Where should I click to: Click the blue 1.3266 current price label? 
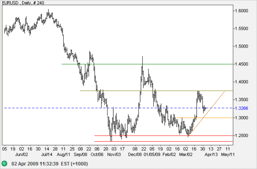(241, 108)
